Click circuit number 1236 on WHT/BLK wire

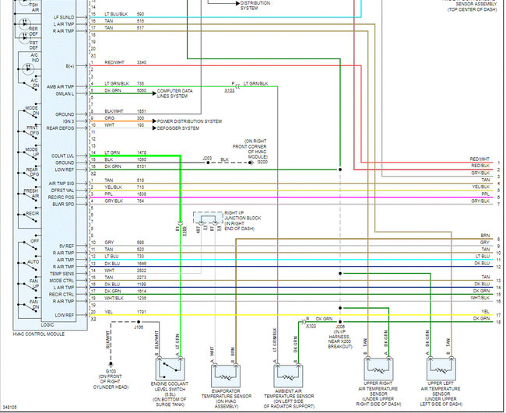click(x=142, y=298)
